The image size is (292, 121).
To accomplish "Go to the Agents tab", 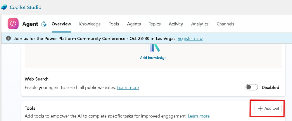I will pos(134,24).
